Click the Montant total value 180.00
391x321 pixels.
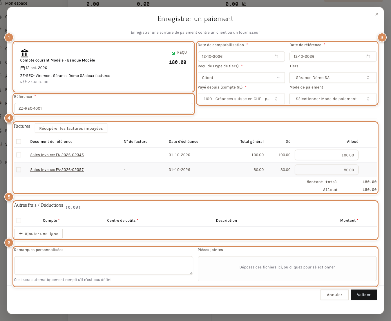pyautogui.click(x=370, y=182)
